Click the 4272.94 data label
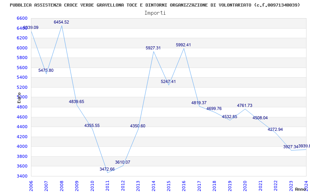The image size is (310, 193). (x=275, y=129)
